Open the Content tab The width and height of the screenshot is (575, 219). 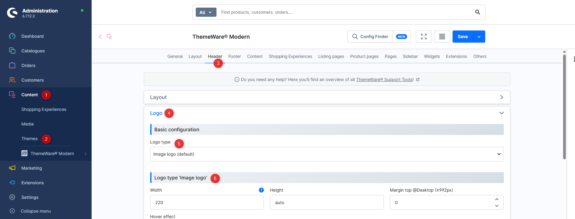tap(255, 56)
